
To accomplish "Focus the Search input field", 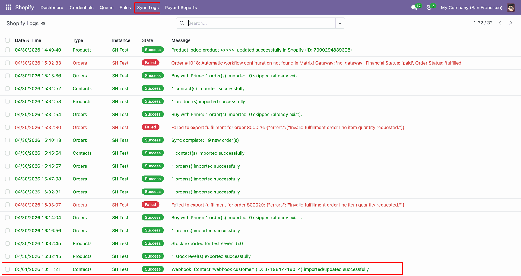I will pos(261,23).
